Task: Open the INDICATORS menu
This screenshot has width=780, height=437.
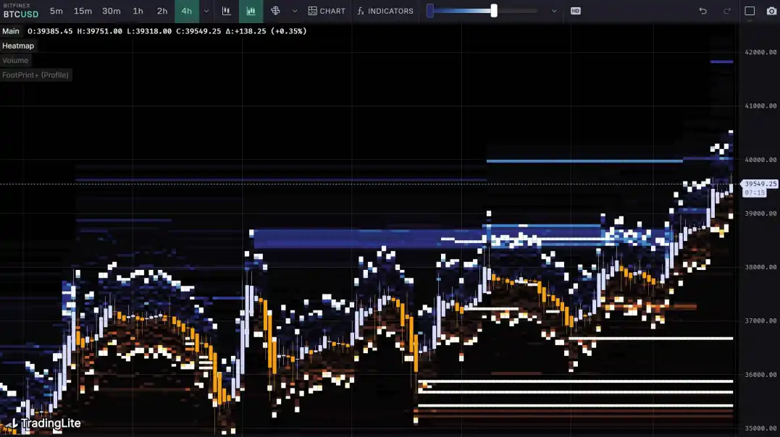Action: point(385,11)
